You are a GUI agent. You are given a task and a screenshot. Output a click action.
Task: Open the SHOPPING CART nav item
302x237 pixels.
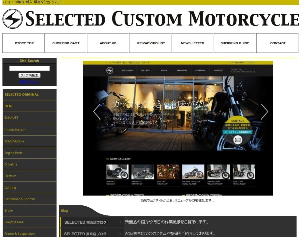[x=65, y=43]
